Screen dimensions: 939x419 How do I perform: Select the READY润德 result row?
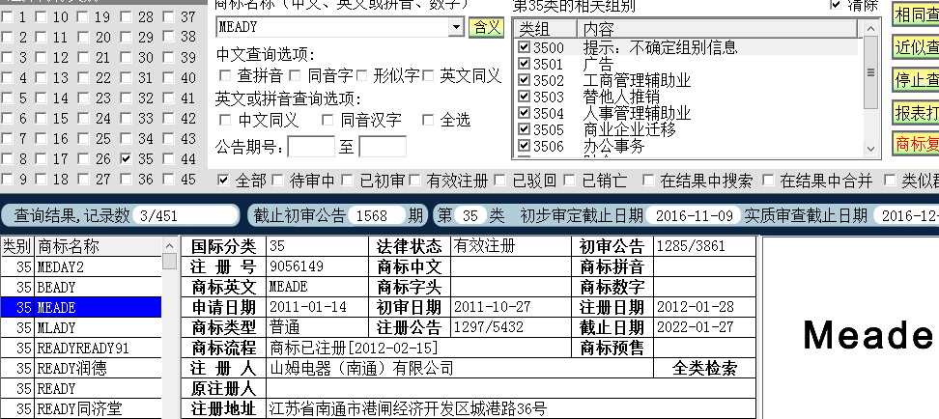pyautogui.click(x=81, y=368)
